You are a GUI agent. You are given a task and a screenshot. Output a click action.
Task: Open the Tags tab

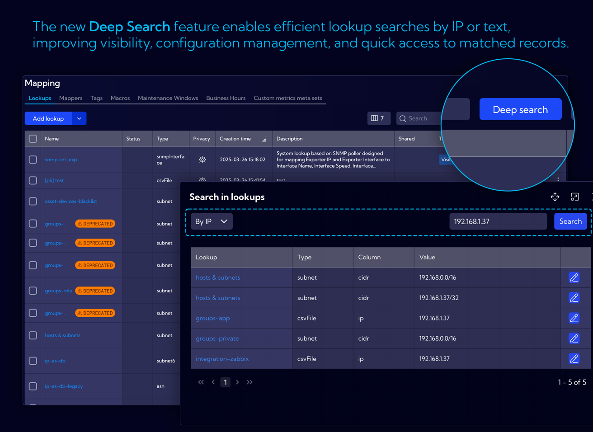coord(96,98)
